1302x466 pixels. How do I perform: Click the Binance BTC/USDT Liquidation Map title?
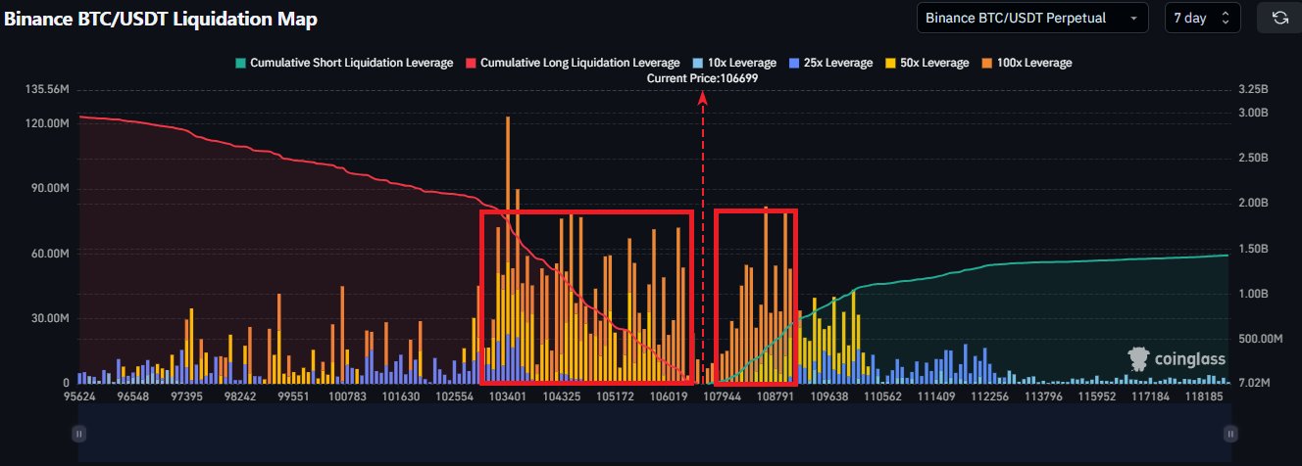(161, 19)
